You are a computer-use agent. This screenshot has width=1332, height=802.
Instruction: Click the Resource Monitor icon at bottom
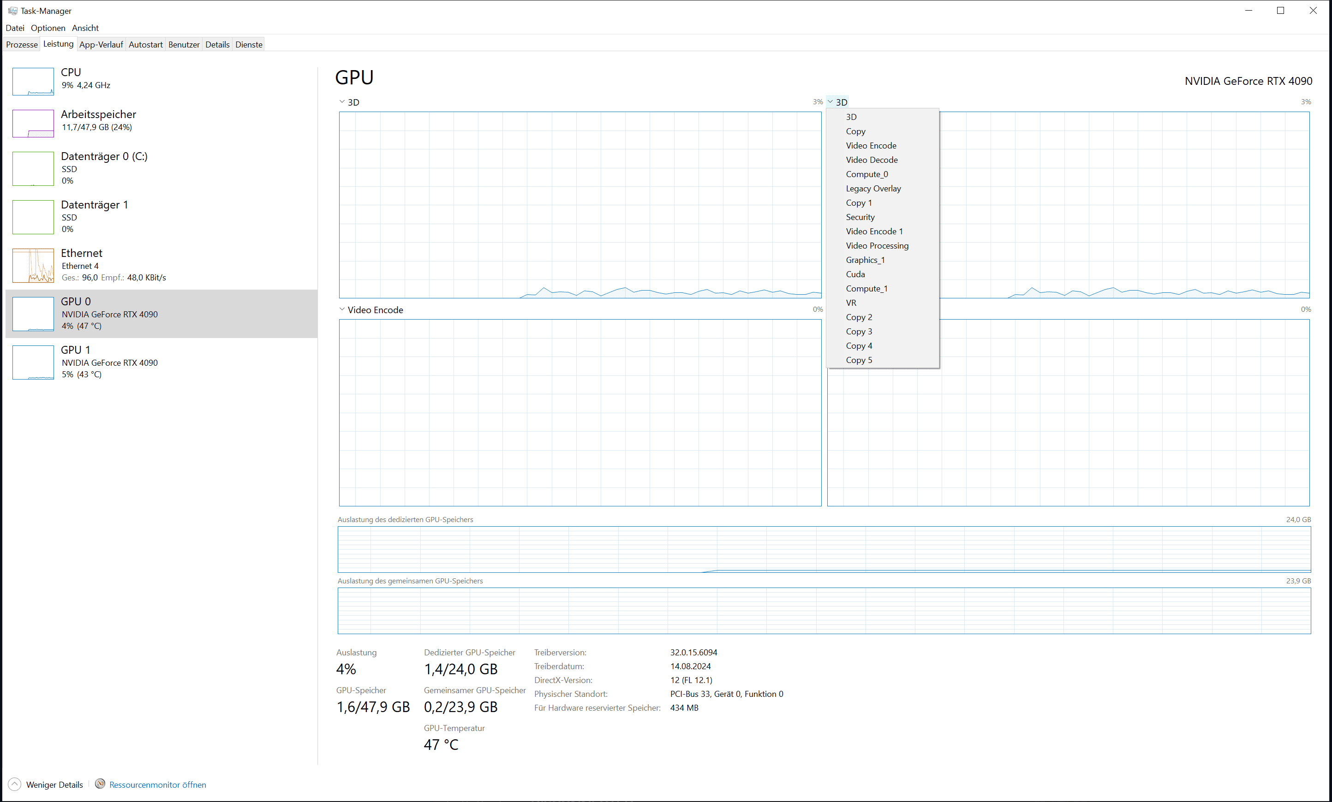click(x=100, y=784)
